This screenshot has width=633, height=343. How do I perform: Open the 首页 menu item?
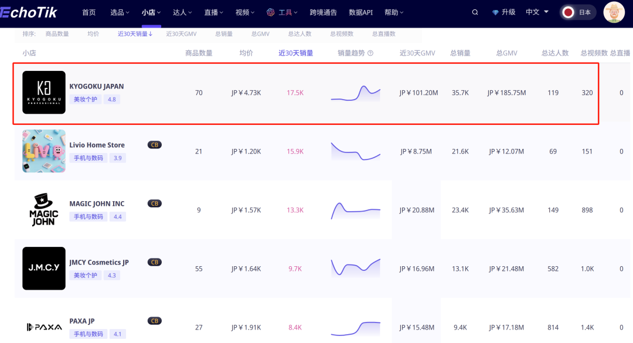tap(89, 12)
